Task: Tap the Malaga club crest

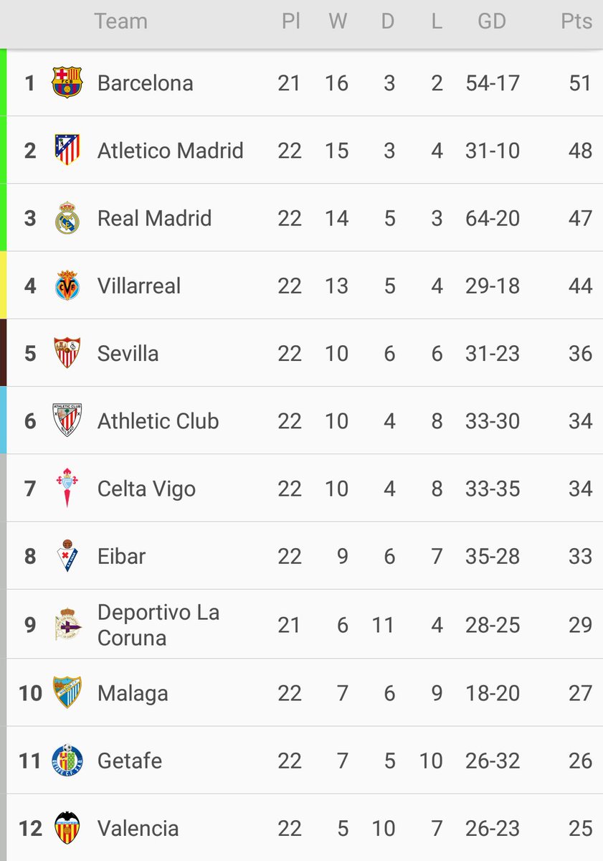Action: [67, 693]
